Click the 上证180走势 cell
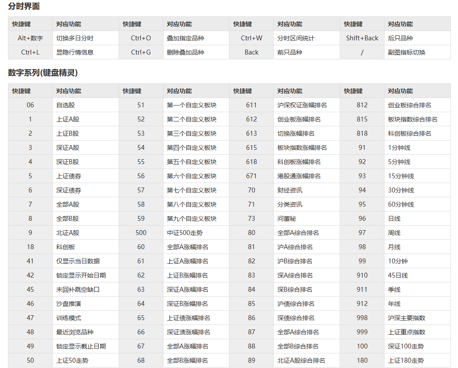 417,360
